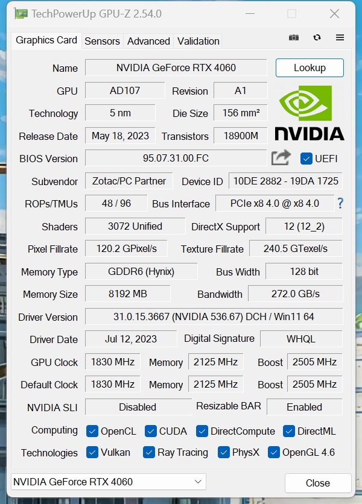Toggle the Vulkan checkbox
362x504 pixels.
[x=92, y=452]
